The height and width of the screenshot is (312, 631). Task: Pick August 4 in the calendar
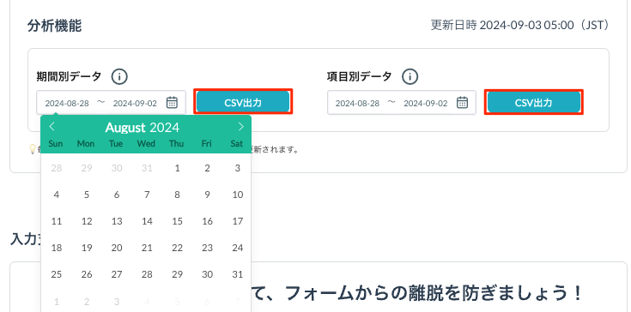point(57,195)
